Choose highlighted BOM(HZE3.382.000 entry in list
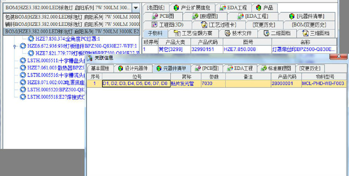The width and height of the screenshot is (349, 176). tap(72, 31)
